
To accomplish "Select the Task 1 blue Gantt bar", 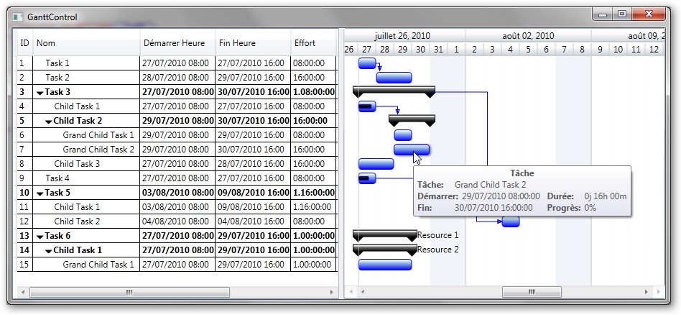I will 366,63.
